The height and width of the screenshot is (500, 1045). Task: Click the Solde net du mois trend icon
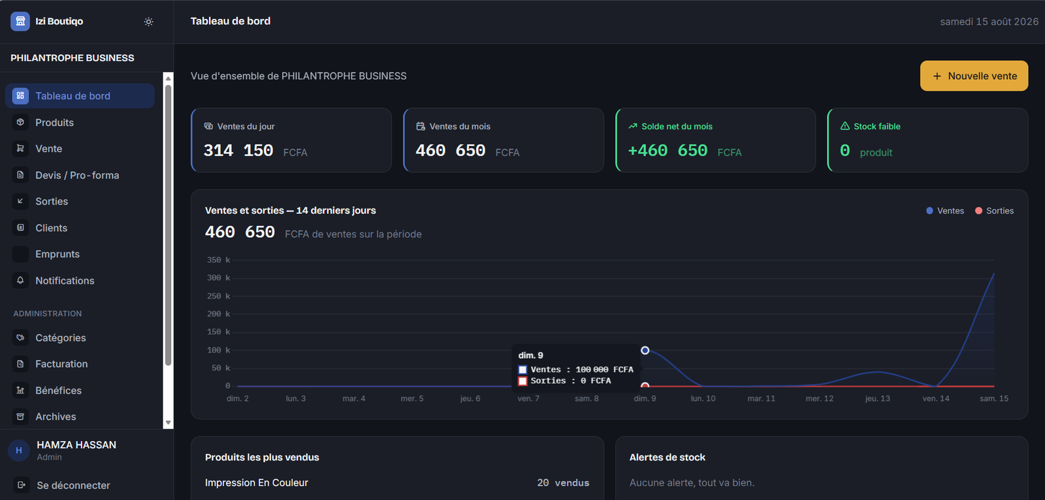[633, 126]
